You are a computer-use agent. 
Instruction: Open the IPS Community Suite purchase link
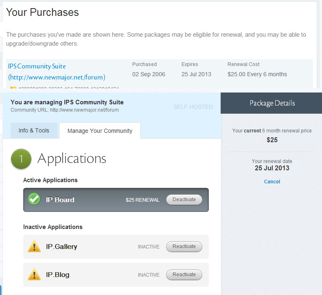pyautogui.click(x=57, y=72)
